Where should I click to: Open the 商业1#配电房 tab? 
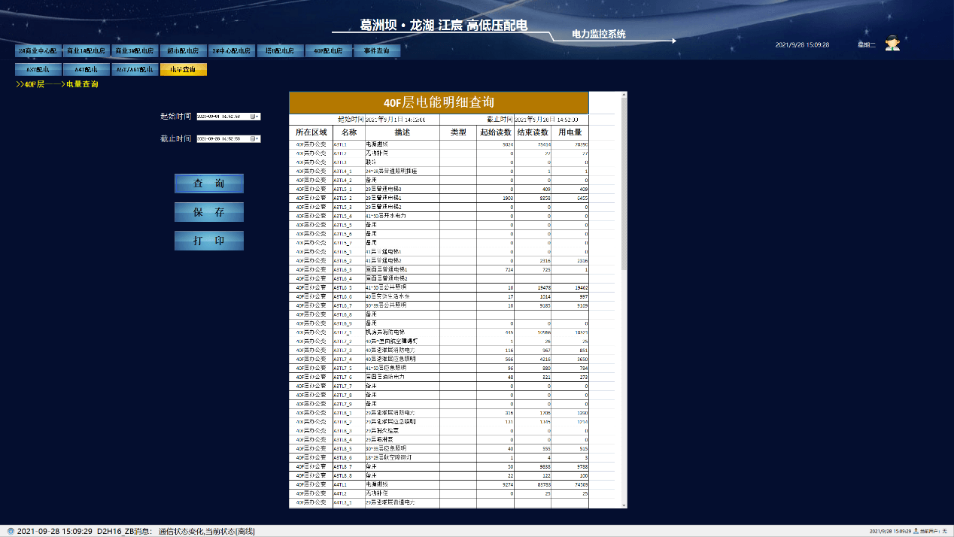86,51
